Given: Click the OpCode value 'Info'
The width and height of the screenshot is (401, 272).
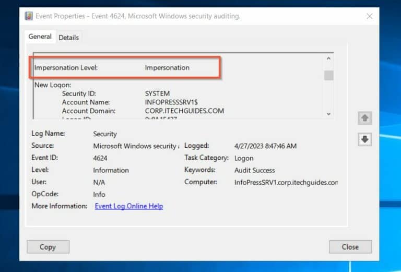Looking at the screenshot, I should (x=99, y=195).
